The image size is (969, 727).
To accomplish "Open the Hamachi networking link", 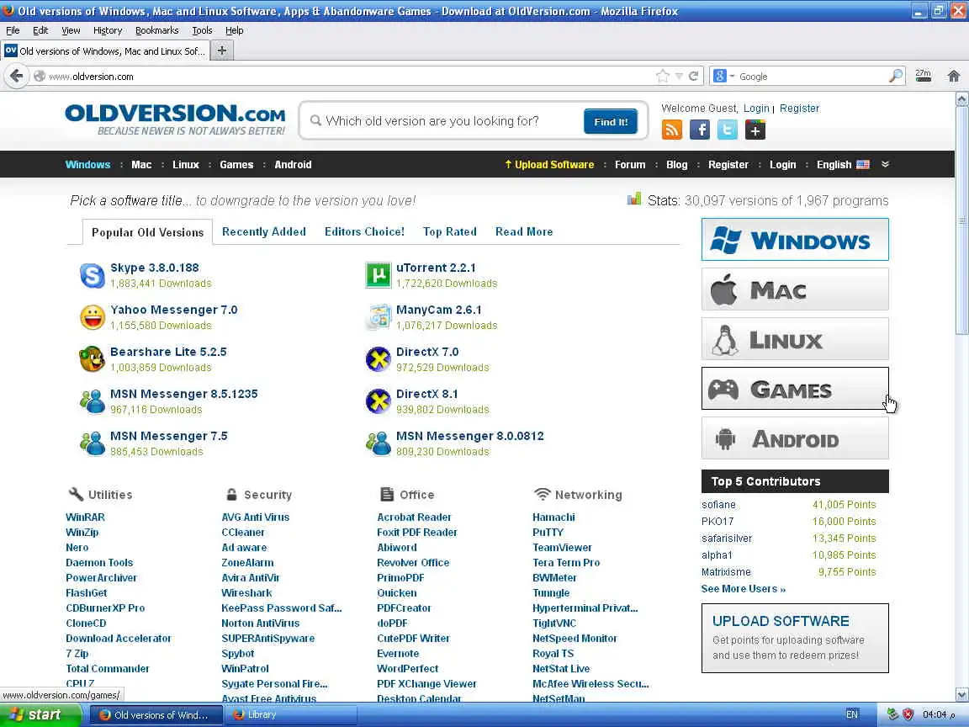I will click(x=553, y=517).
